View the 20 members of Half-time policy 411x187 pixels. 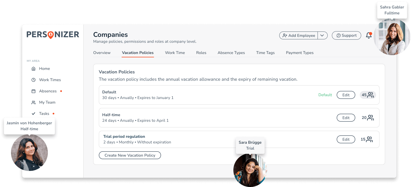click(368, 118)
